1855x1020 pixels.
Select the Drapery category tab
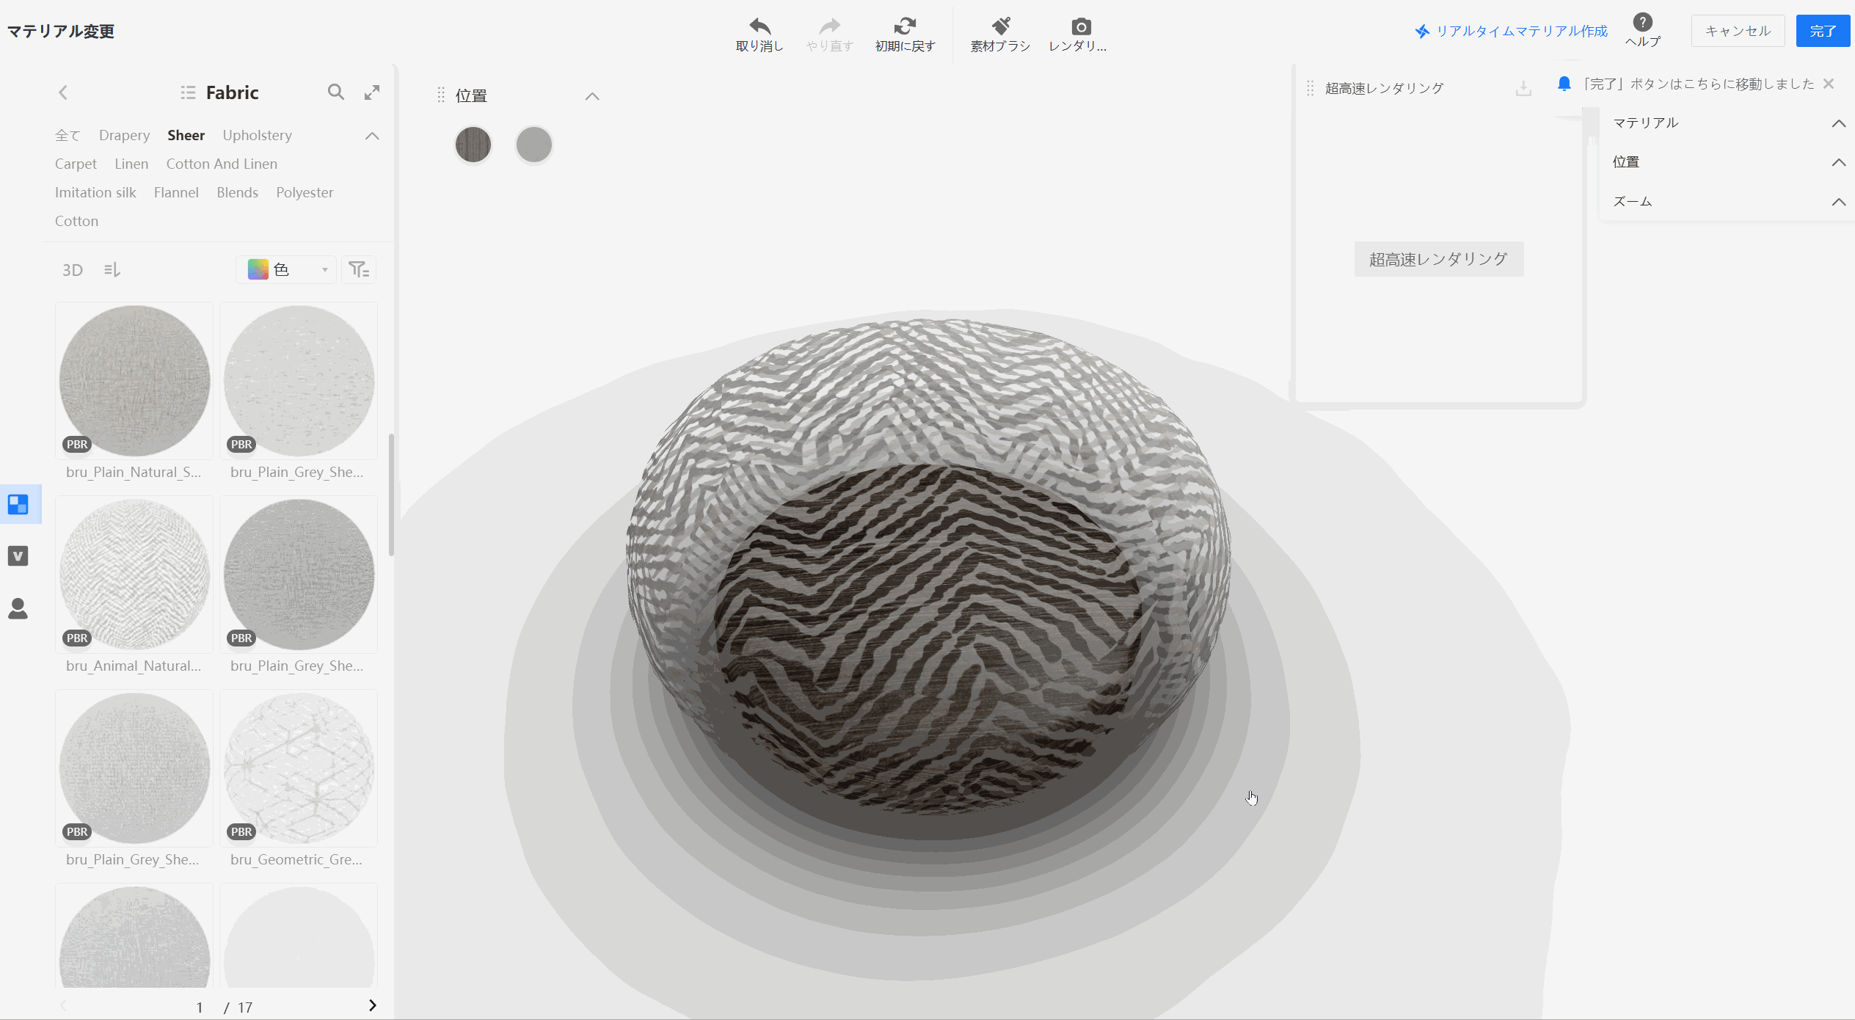(124, 136)
